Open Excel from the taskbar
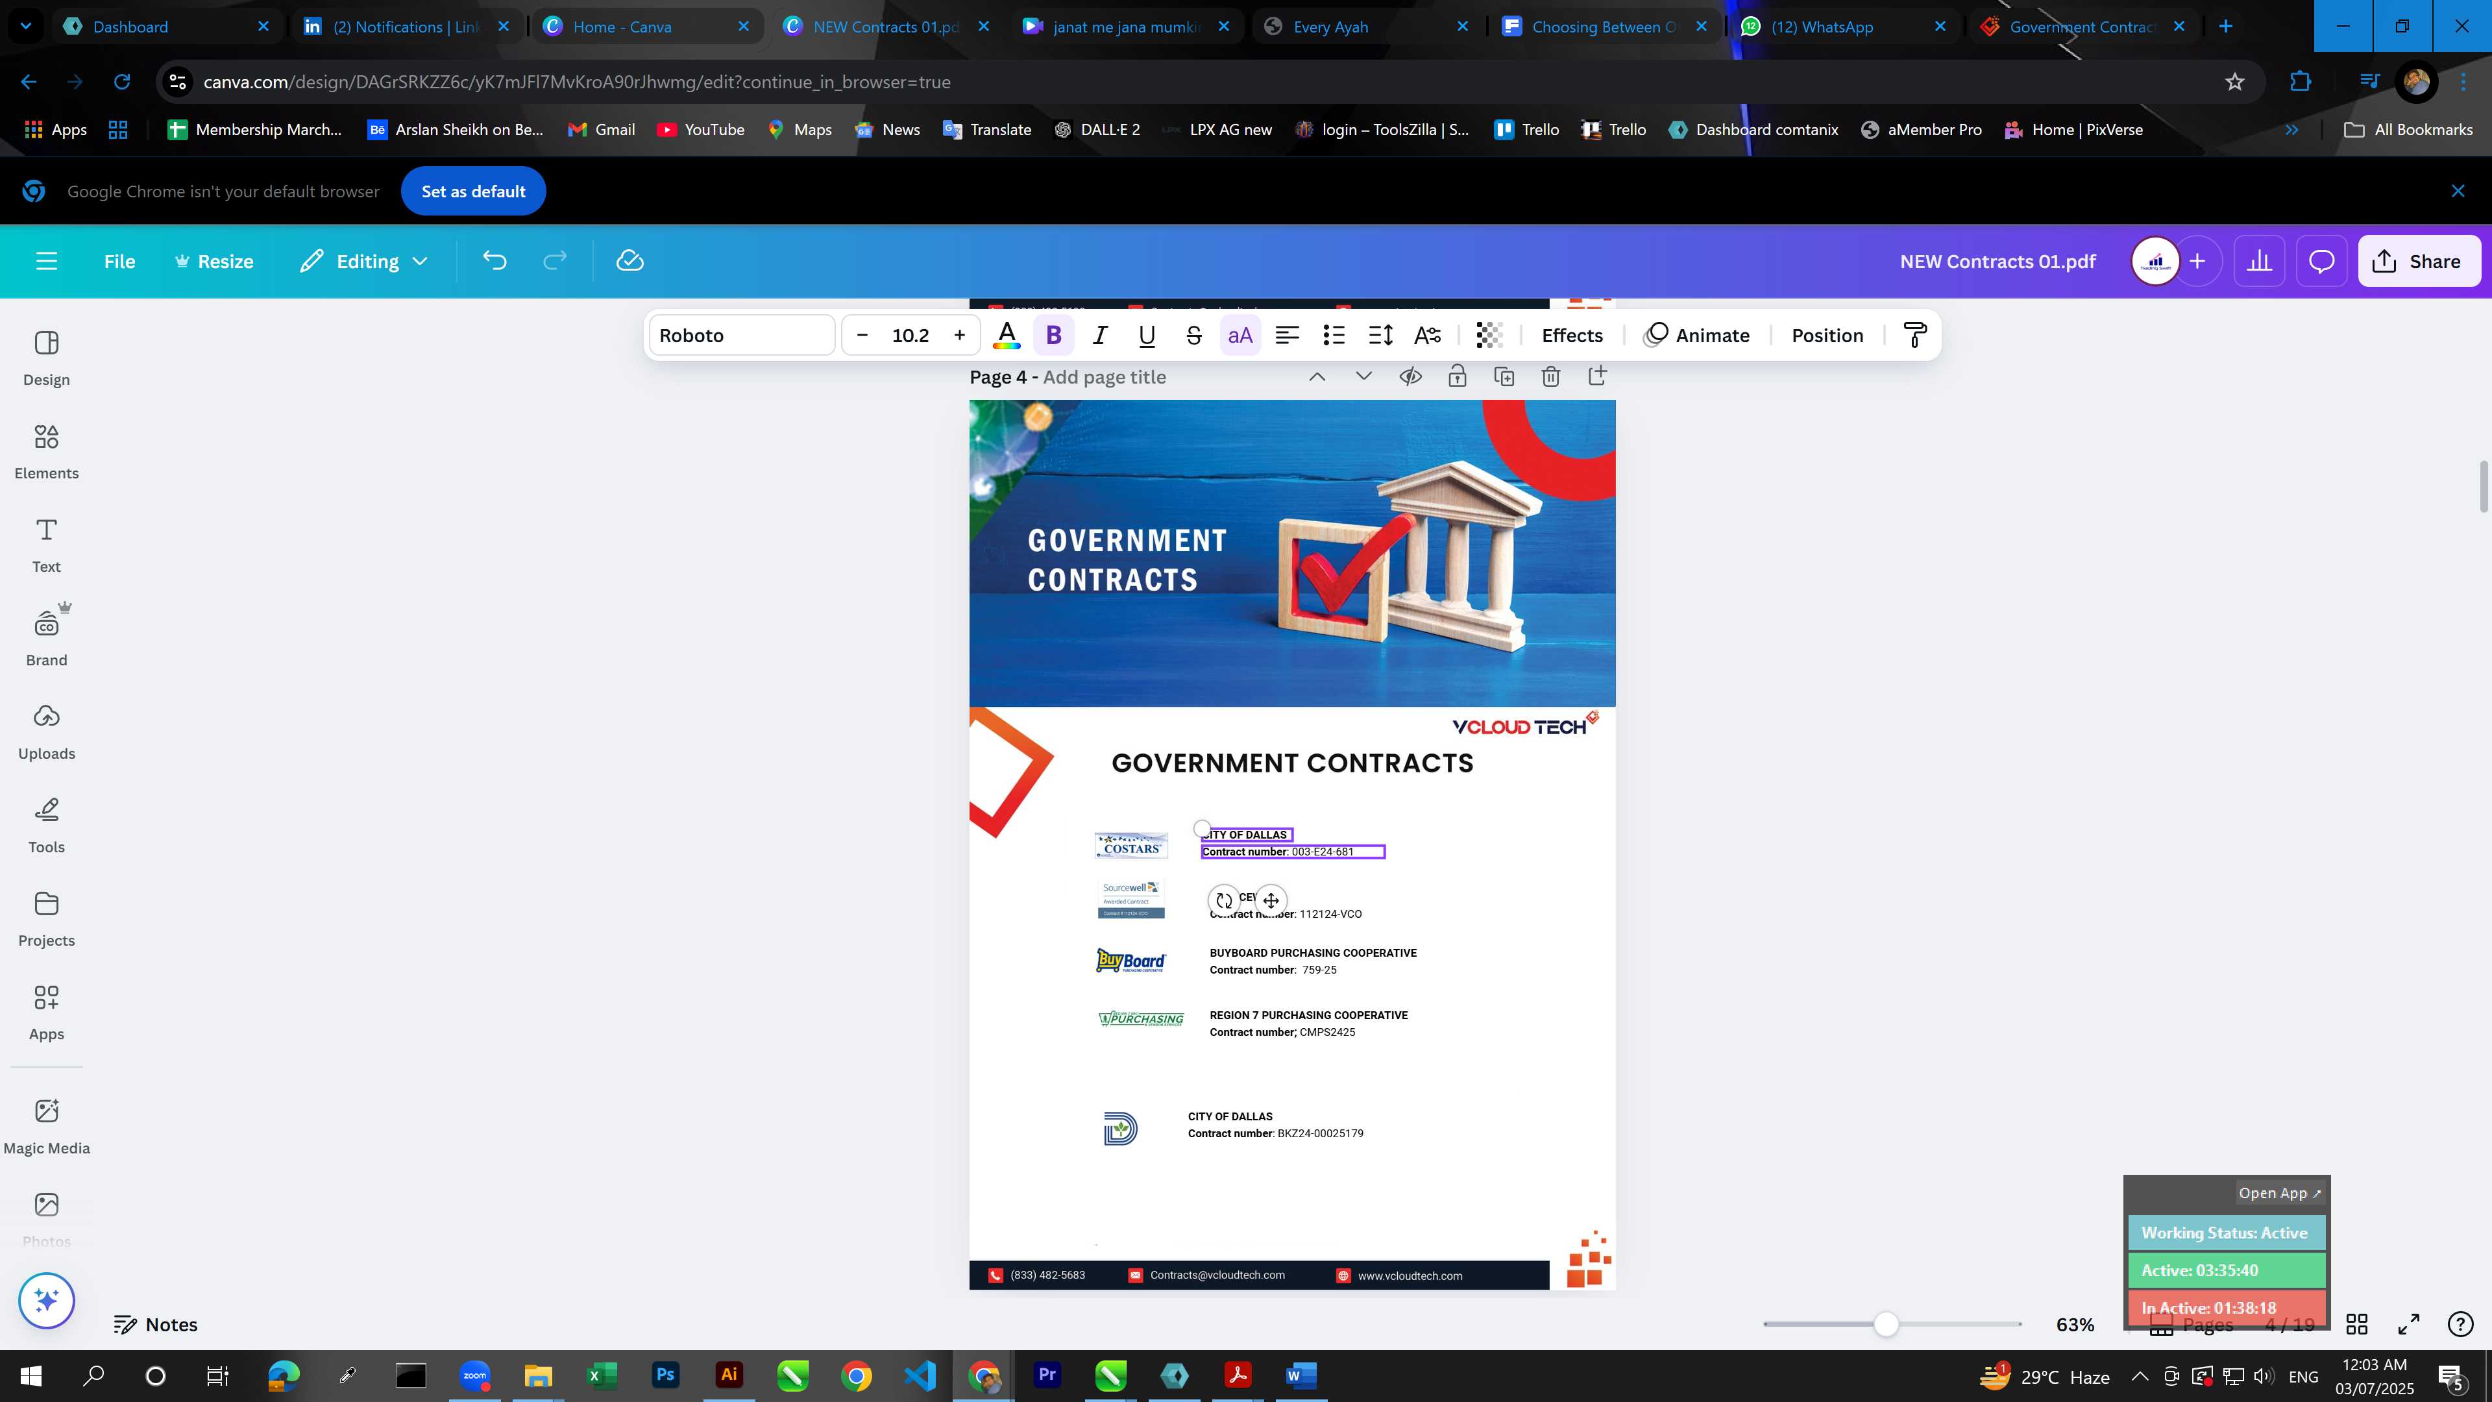Screen dimensions: 2492x1402 click(x=602, y=1376)
